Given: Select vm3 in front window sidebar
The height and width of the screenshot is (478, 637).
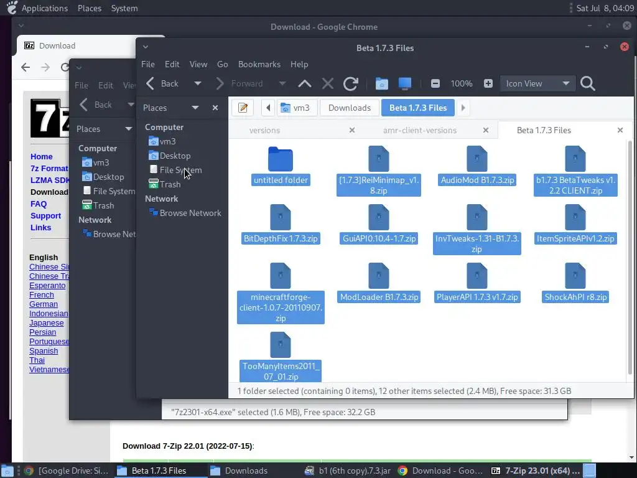Looking at the screenshot, I should (162, 141).
